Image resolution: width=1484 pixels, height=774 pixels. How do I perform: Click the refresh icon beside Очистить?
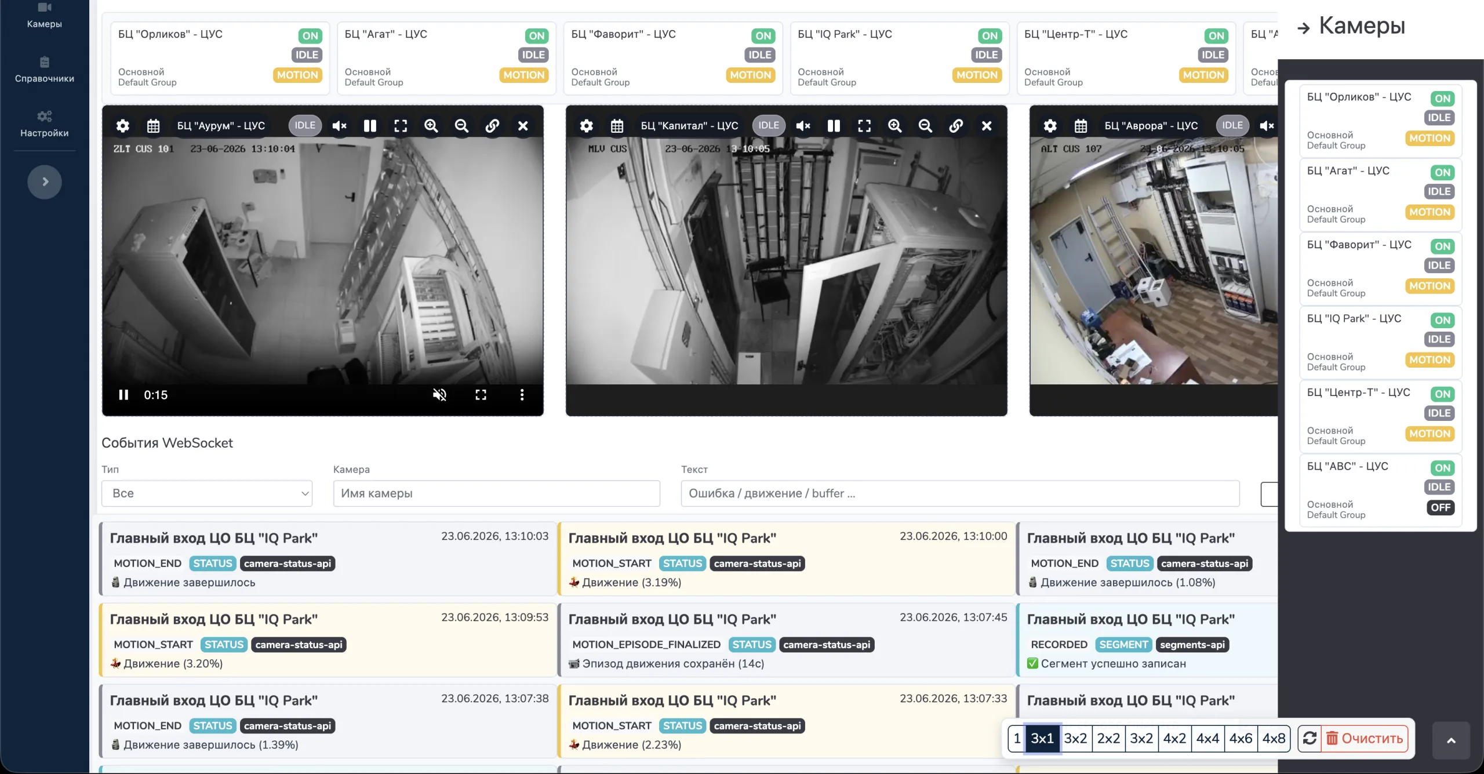coord(1310,739)
